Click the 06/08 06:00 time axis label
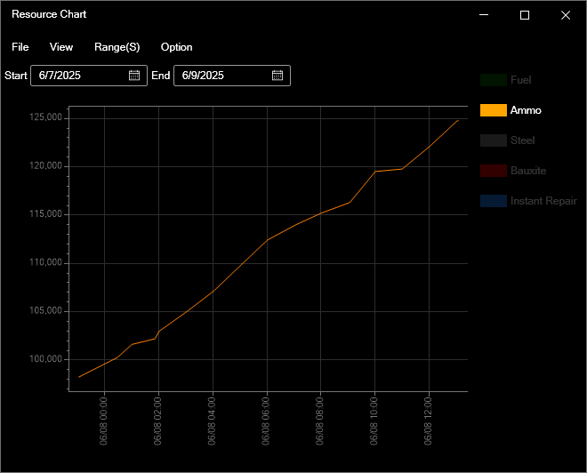 [x=266, y=421]
